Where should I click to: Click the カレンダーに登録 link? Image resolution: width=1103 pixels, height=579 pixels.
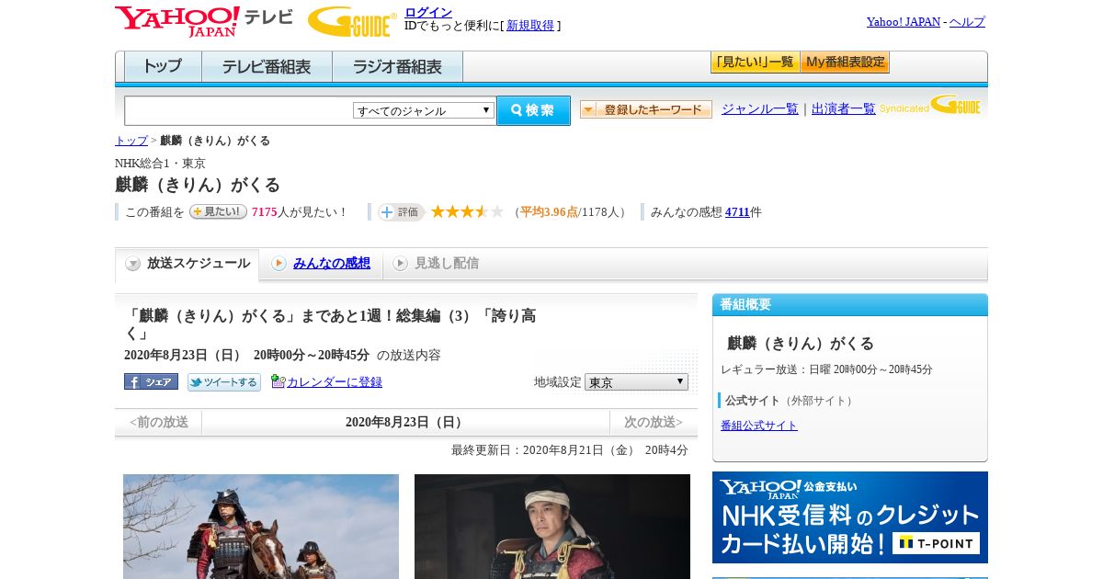point(335,382)
